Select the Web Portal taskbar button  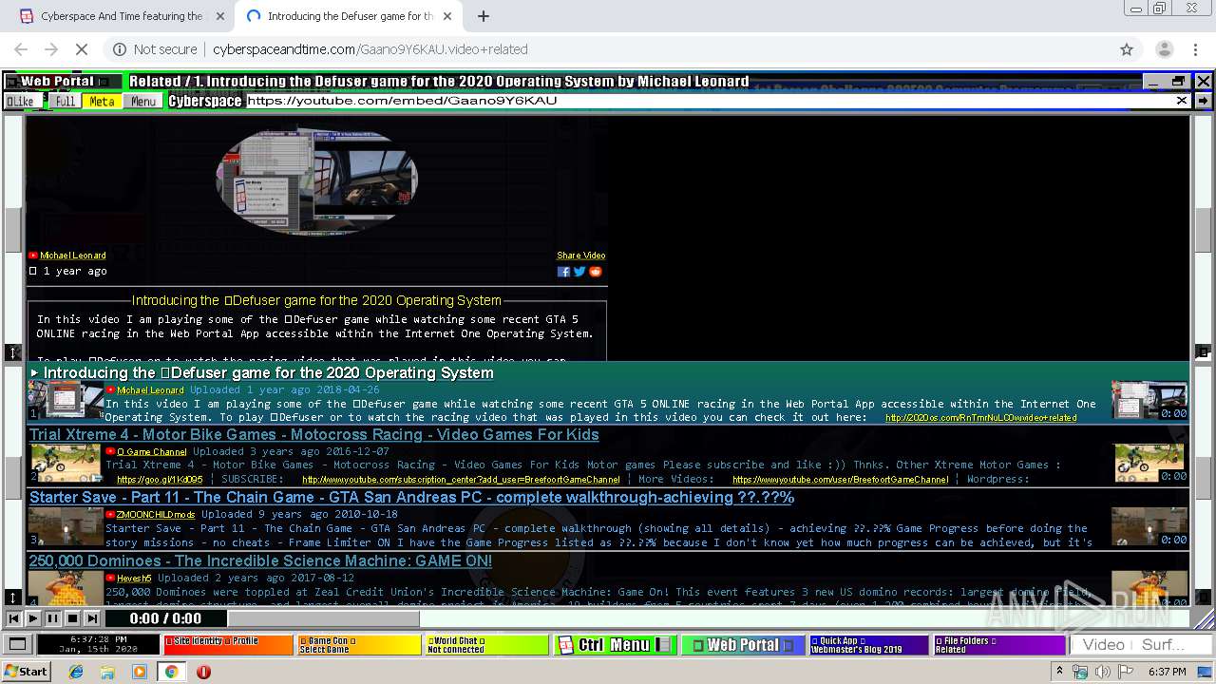(x=743, y=645)
